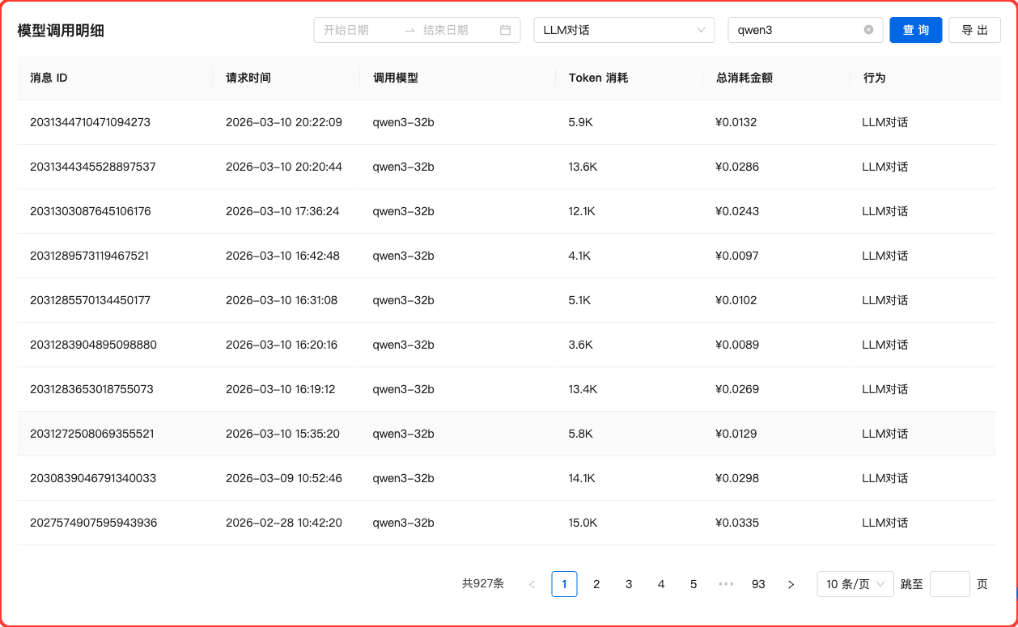Go to page 2 of results
Screen dimensions: 1018x627
[x=596, y=584]
